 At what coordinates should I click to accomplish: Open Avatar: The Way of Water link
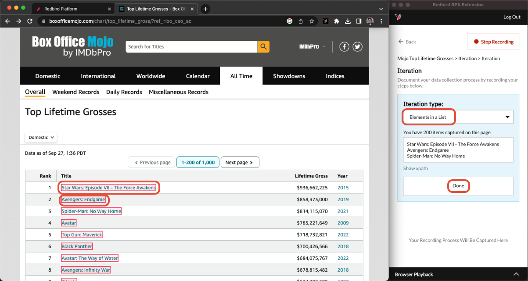[x=90, y=258]
